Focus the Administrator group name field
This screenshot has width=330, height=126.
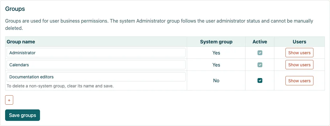pyautogui.click(x=96, y=53)
